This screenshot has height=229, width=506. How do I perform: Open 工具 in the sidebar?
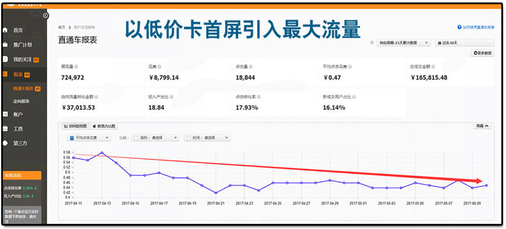pos(18,128)
